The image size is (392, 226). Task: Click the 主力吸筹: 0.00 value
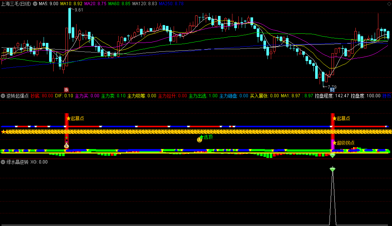pyautogui.click(x=142, y=96)
